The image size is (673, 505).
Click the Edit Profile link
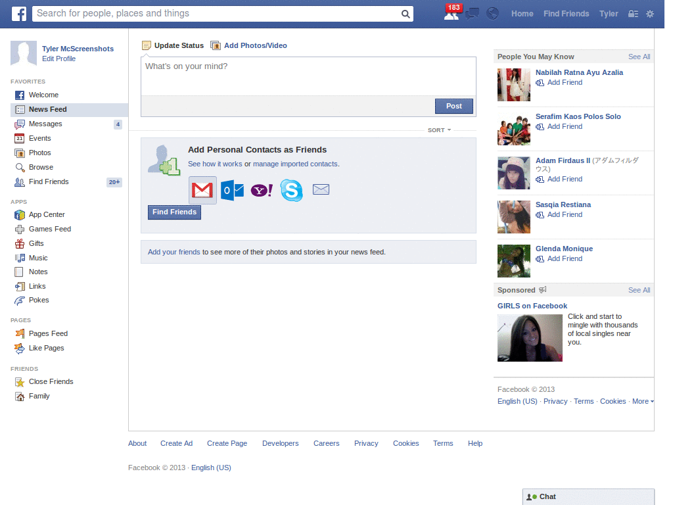(58, 59)
